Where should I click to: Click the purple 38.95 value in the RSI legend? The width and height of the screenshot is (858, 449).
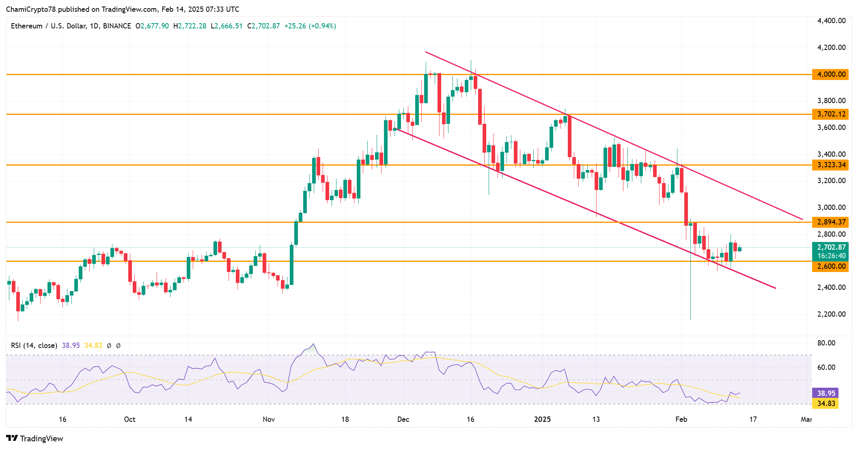71,345
